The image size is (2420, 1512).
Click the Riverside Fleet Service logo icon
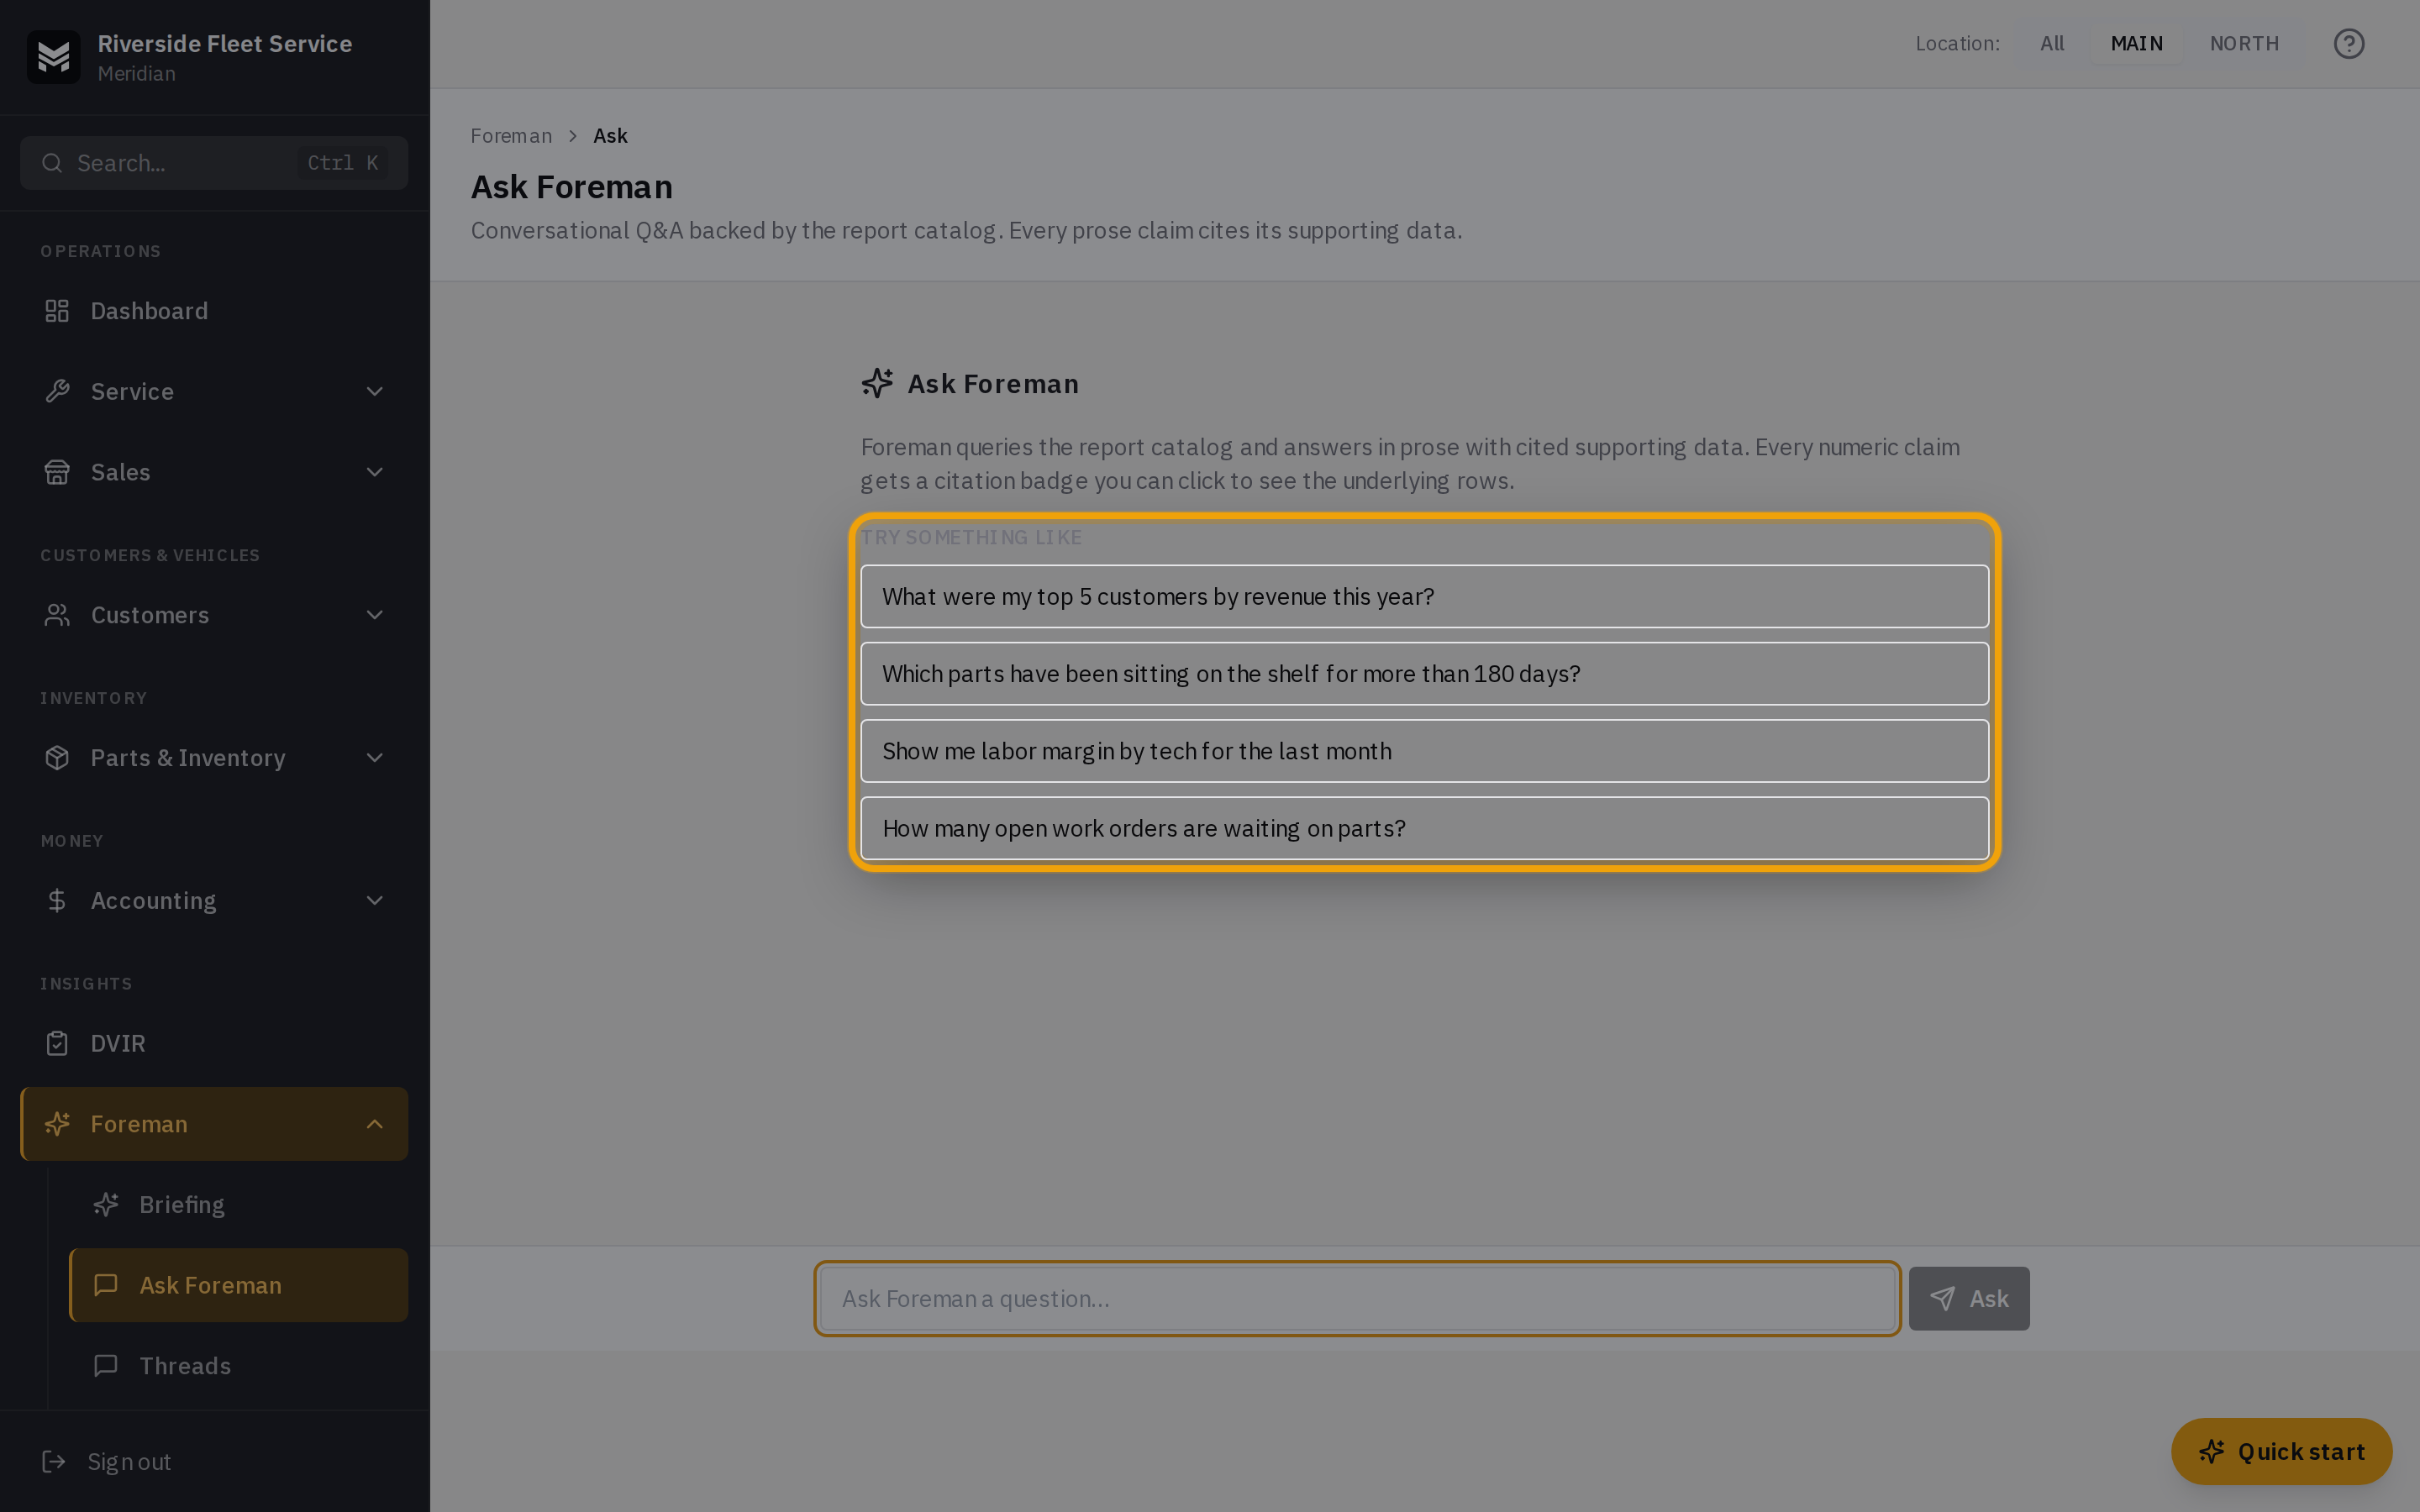(54, 57)
